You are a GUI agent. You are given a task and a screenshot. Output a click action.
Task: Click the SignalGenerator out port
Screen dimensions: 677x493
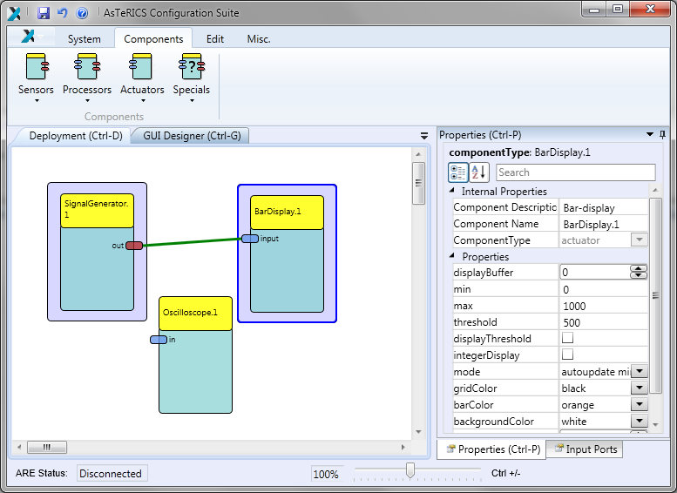click(x=134, y=246)
